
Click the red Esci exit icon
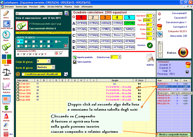click(6, 134)
